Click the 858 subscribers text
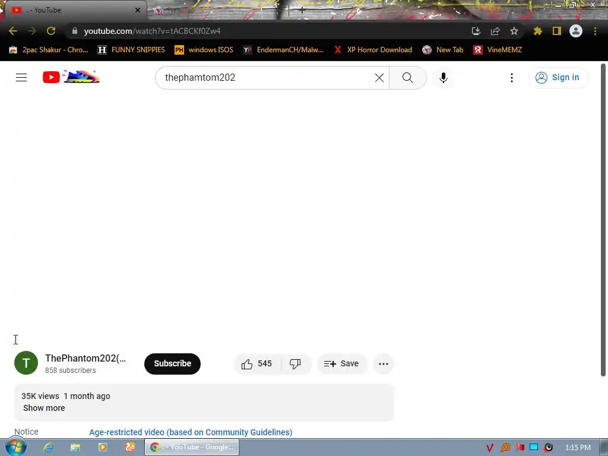 (x=71, y=370)
